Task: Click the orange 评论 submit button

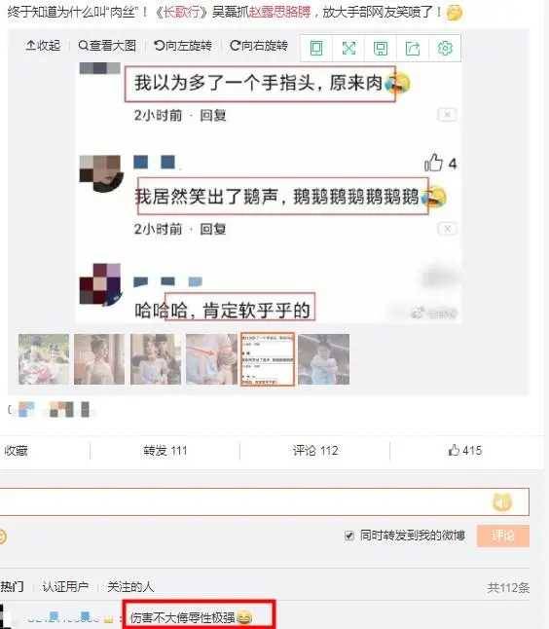Action: click(x=503, y=536)
